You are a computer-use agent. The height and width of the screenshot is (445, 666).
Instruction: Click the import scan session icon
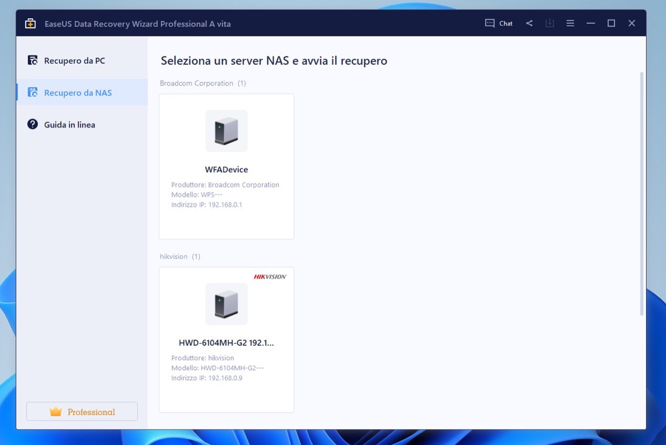[549, 23]
